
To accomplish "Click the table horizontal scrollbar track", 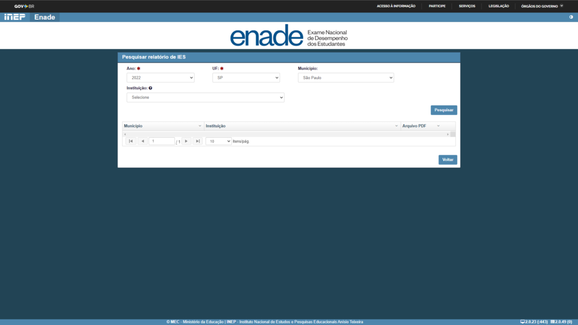I will [x=286, y=134].
